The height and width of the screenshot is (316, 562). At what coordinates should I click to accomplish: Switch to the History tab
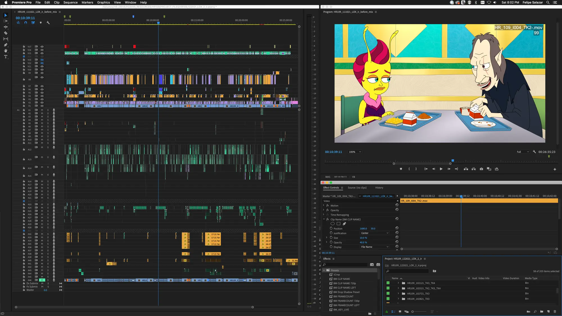[379, 188]
